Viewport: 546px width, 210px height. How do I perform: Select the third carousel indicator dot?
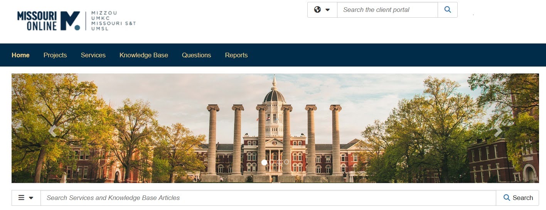(279, 162)
